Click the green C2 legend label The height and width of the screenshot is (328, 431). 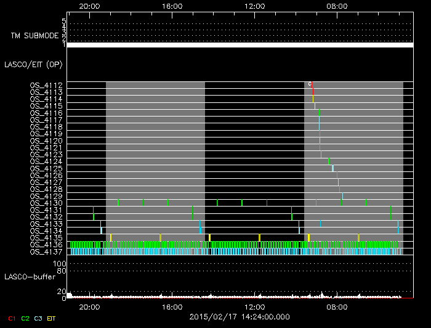(x=25, y=318)
